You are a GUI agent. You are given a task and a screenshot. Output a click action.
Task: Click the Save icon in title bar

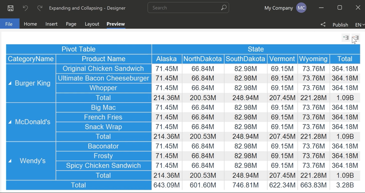point(10,8)
